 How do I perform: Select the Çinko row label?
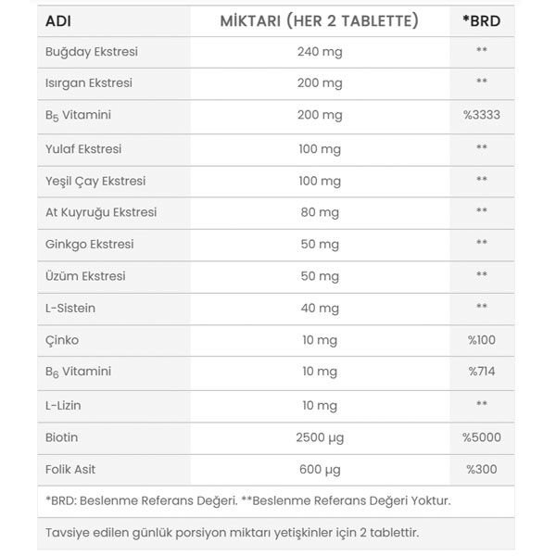[x=62, y=340]
